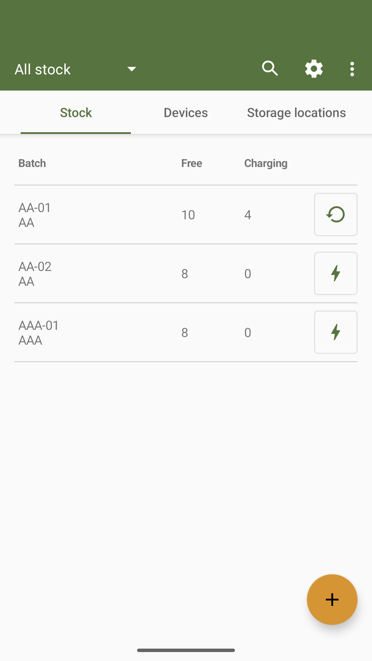The width and height of the screenshot is (372, 661).
Task: Switch to the Storage locations tab
Action: 297,113
